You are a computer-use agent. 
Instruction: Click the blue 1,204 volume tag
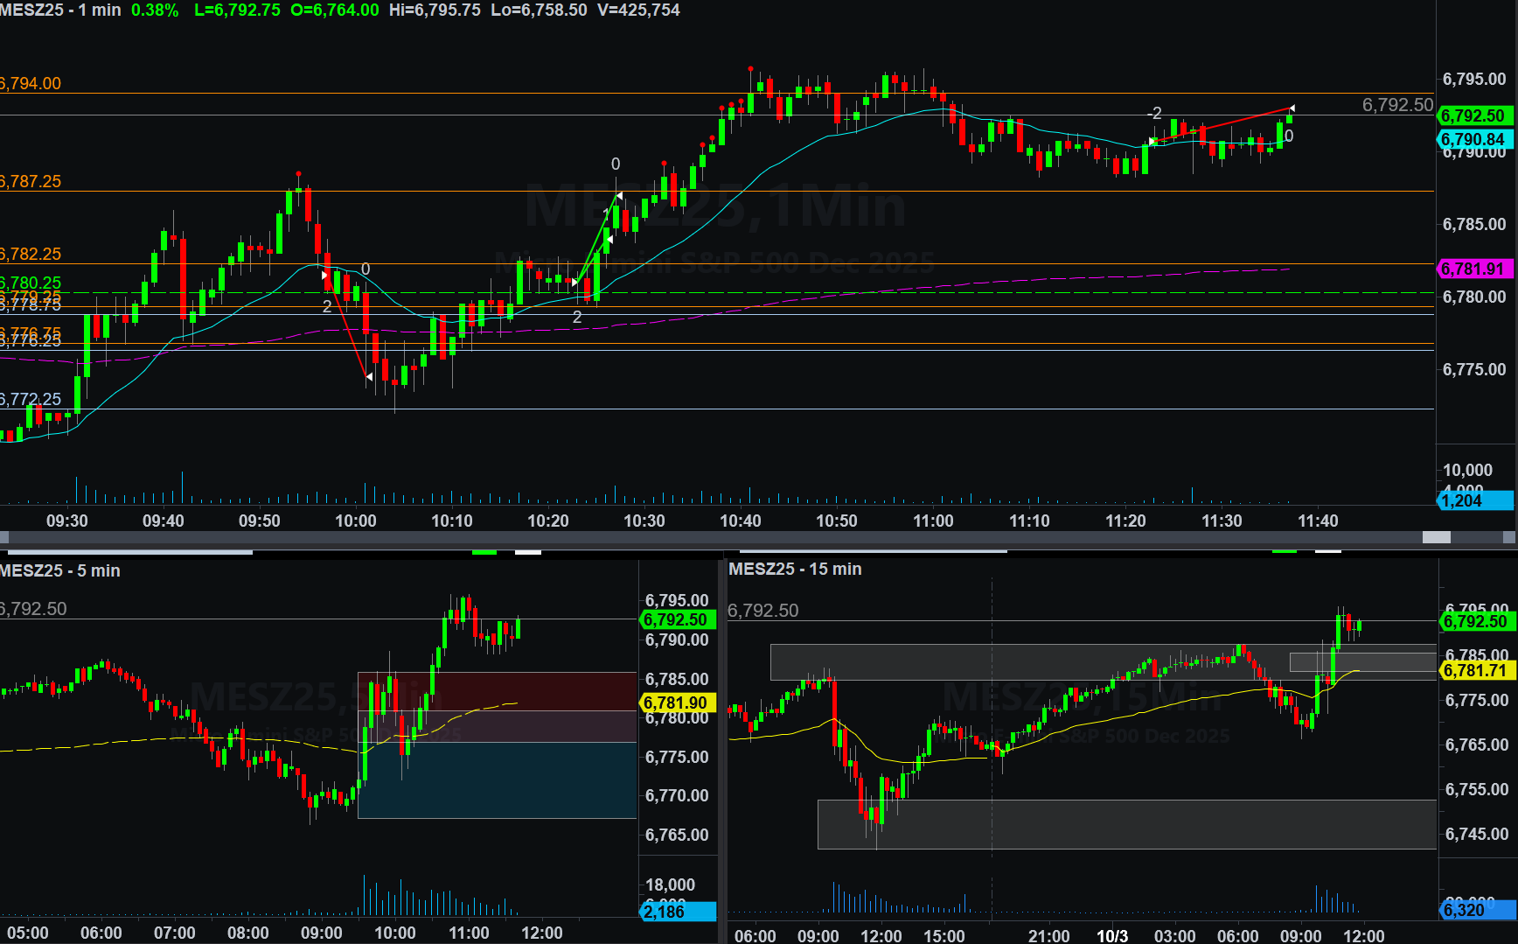[x=1474, y=500]
